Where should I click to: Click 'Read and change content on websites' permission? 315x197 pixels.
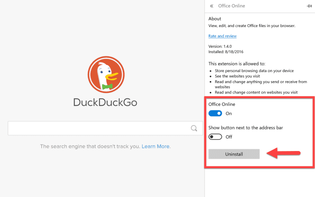coord(256,92)
